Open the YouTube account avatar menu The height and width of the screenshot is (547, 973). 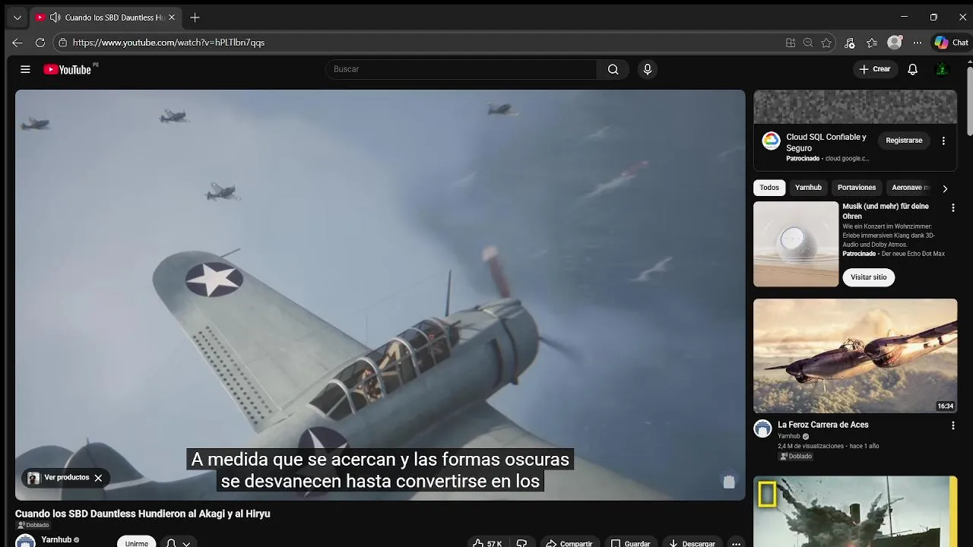942,69
